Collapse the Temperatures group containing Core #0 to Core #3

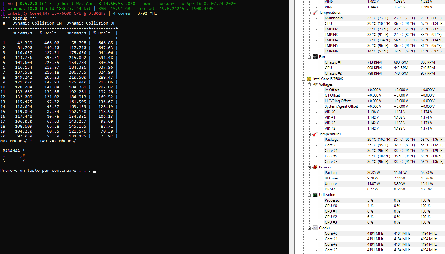pos(310,134)
